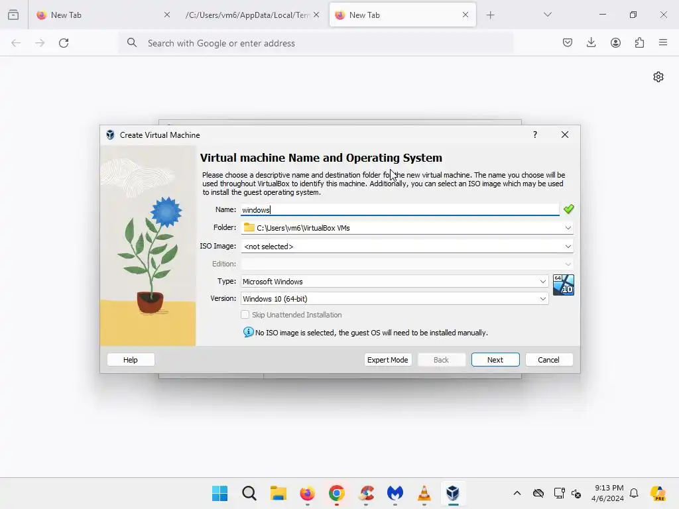Open VLC media player from the taskbar
The height and width of the screenshot is (509, 679).
(424, 493)
